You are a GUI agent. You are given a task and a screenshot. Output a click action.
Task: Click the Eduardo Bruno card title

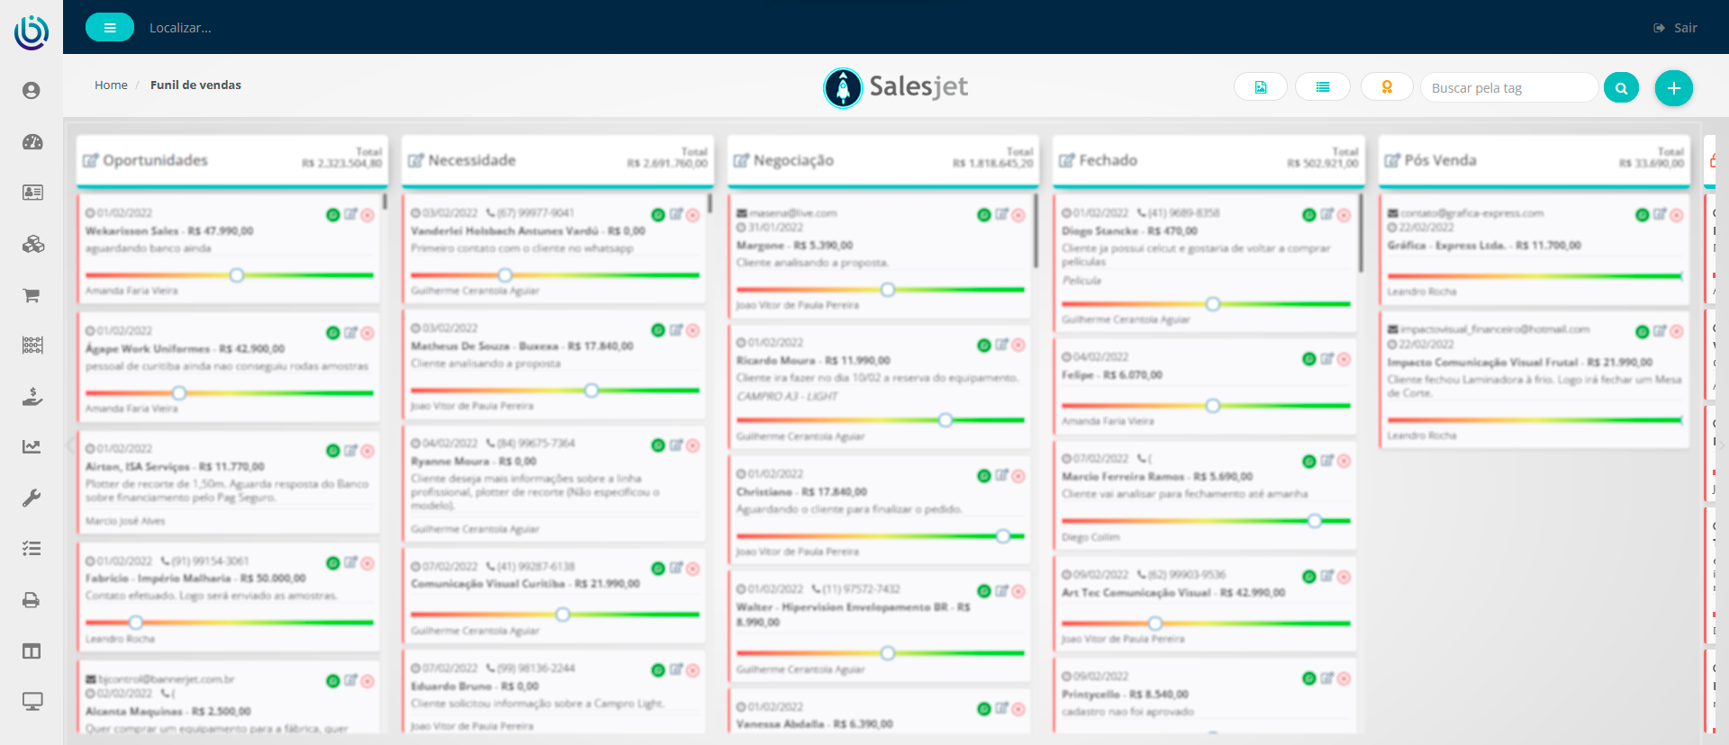click(475, 687)
